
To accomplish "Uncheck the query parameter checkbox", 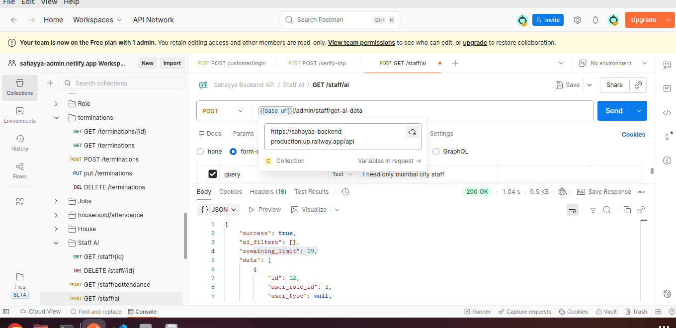I will tap(213, 174).
